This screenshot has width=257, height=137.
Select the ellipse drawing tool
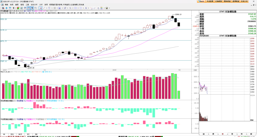81,8
